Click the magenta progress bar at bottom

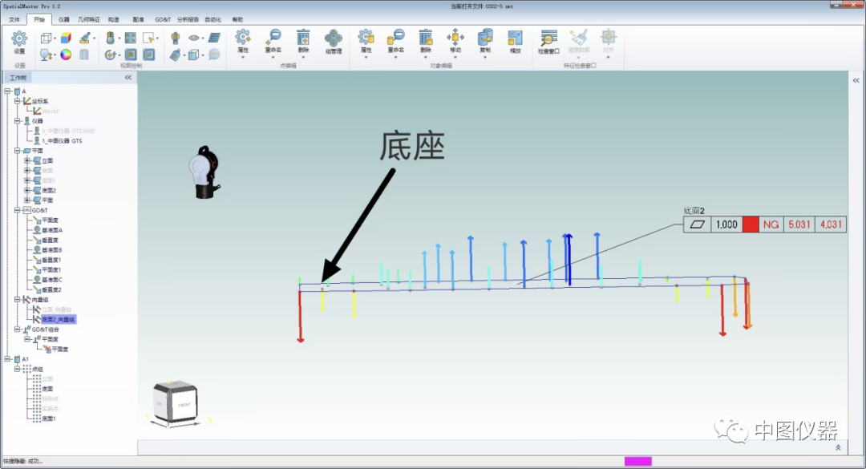(x=637, y=459)
